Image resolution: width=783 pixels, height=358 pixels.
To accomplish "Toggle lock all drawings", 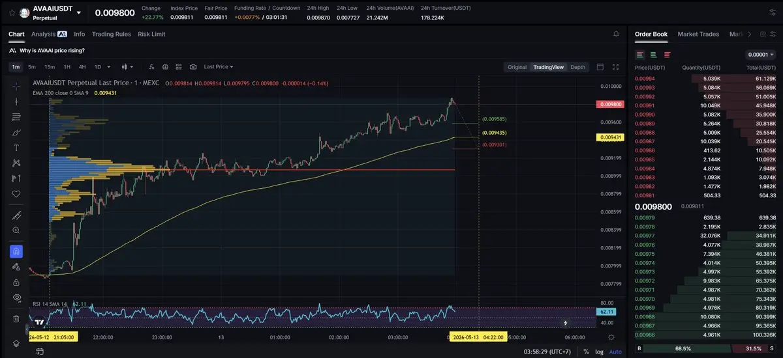I will (x=16, y=282).
